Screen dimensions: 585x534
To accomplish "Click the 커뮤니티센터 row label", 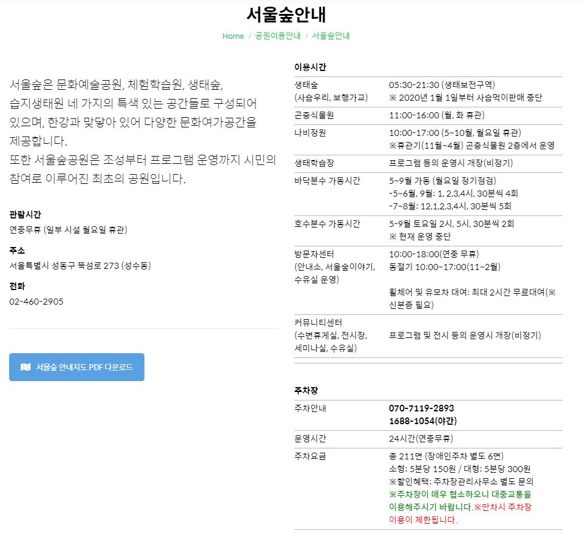I will pos(318,322).
